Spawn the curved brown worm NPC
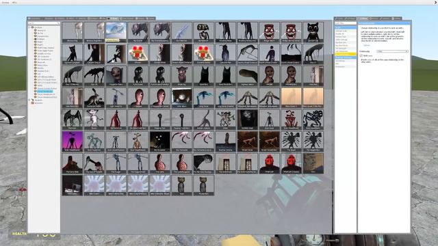The height and width of the screenshot is (246, 438). coord(247,76)
